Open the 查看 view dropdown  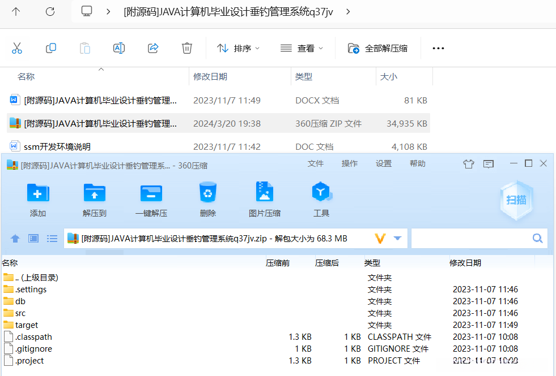302,48
